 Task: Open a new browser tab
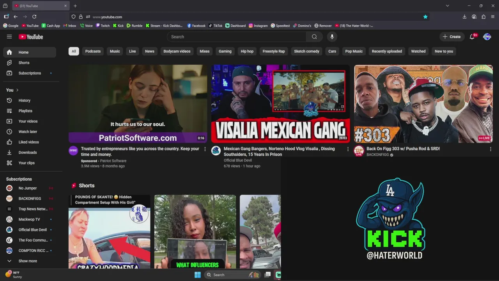coord(75,6)
